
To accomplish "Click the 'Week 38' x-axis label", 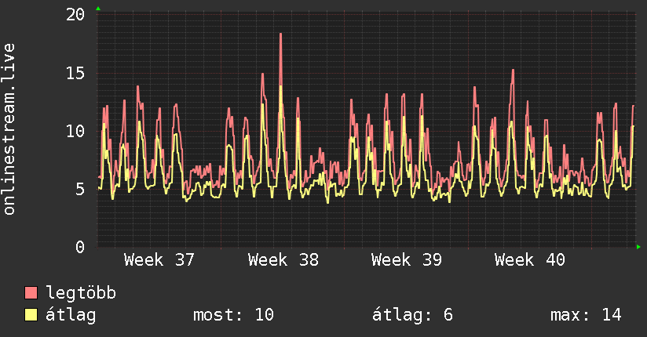I will pos(283,260).
